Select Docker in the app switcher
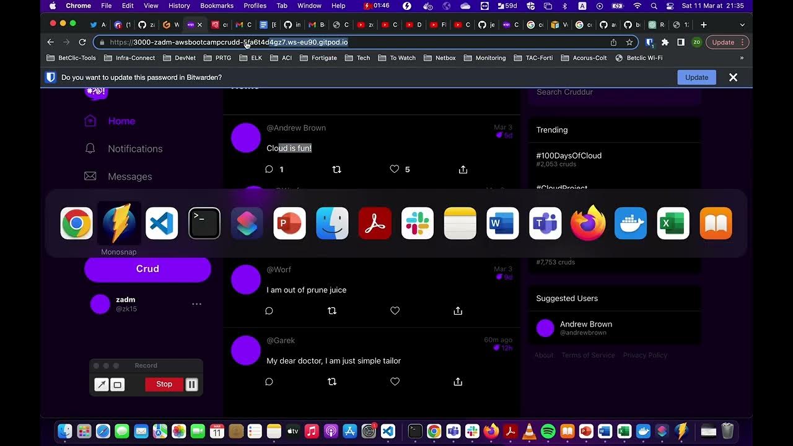The width and height of the screenshot is (793, 446). click(x=631, y=223)
